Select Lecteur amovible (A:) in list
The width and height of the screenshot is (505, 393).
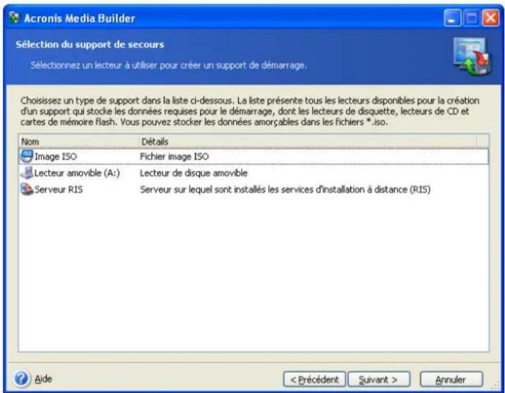[x=77, y=173]
